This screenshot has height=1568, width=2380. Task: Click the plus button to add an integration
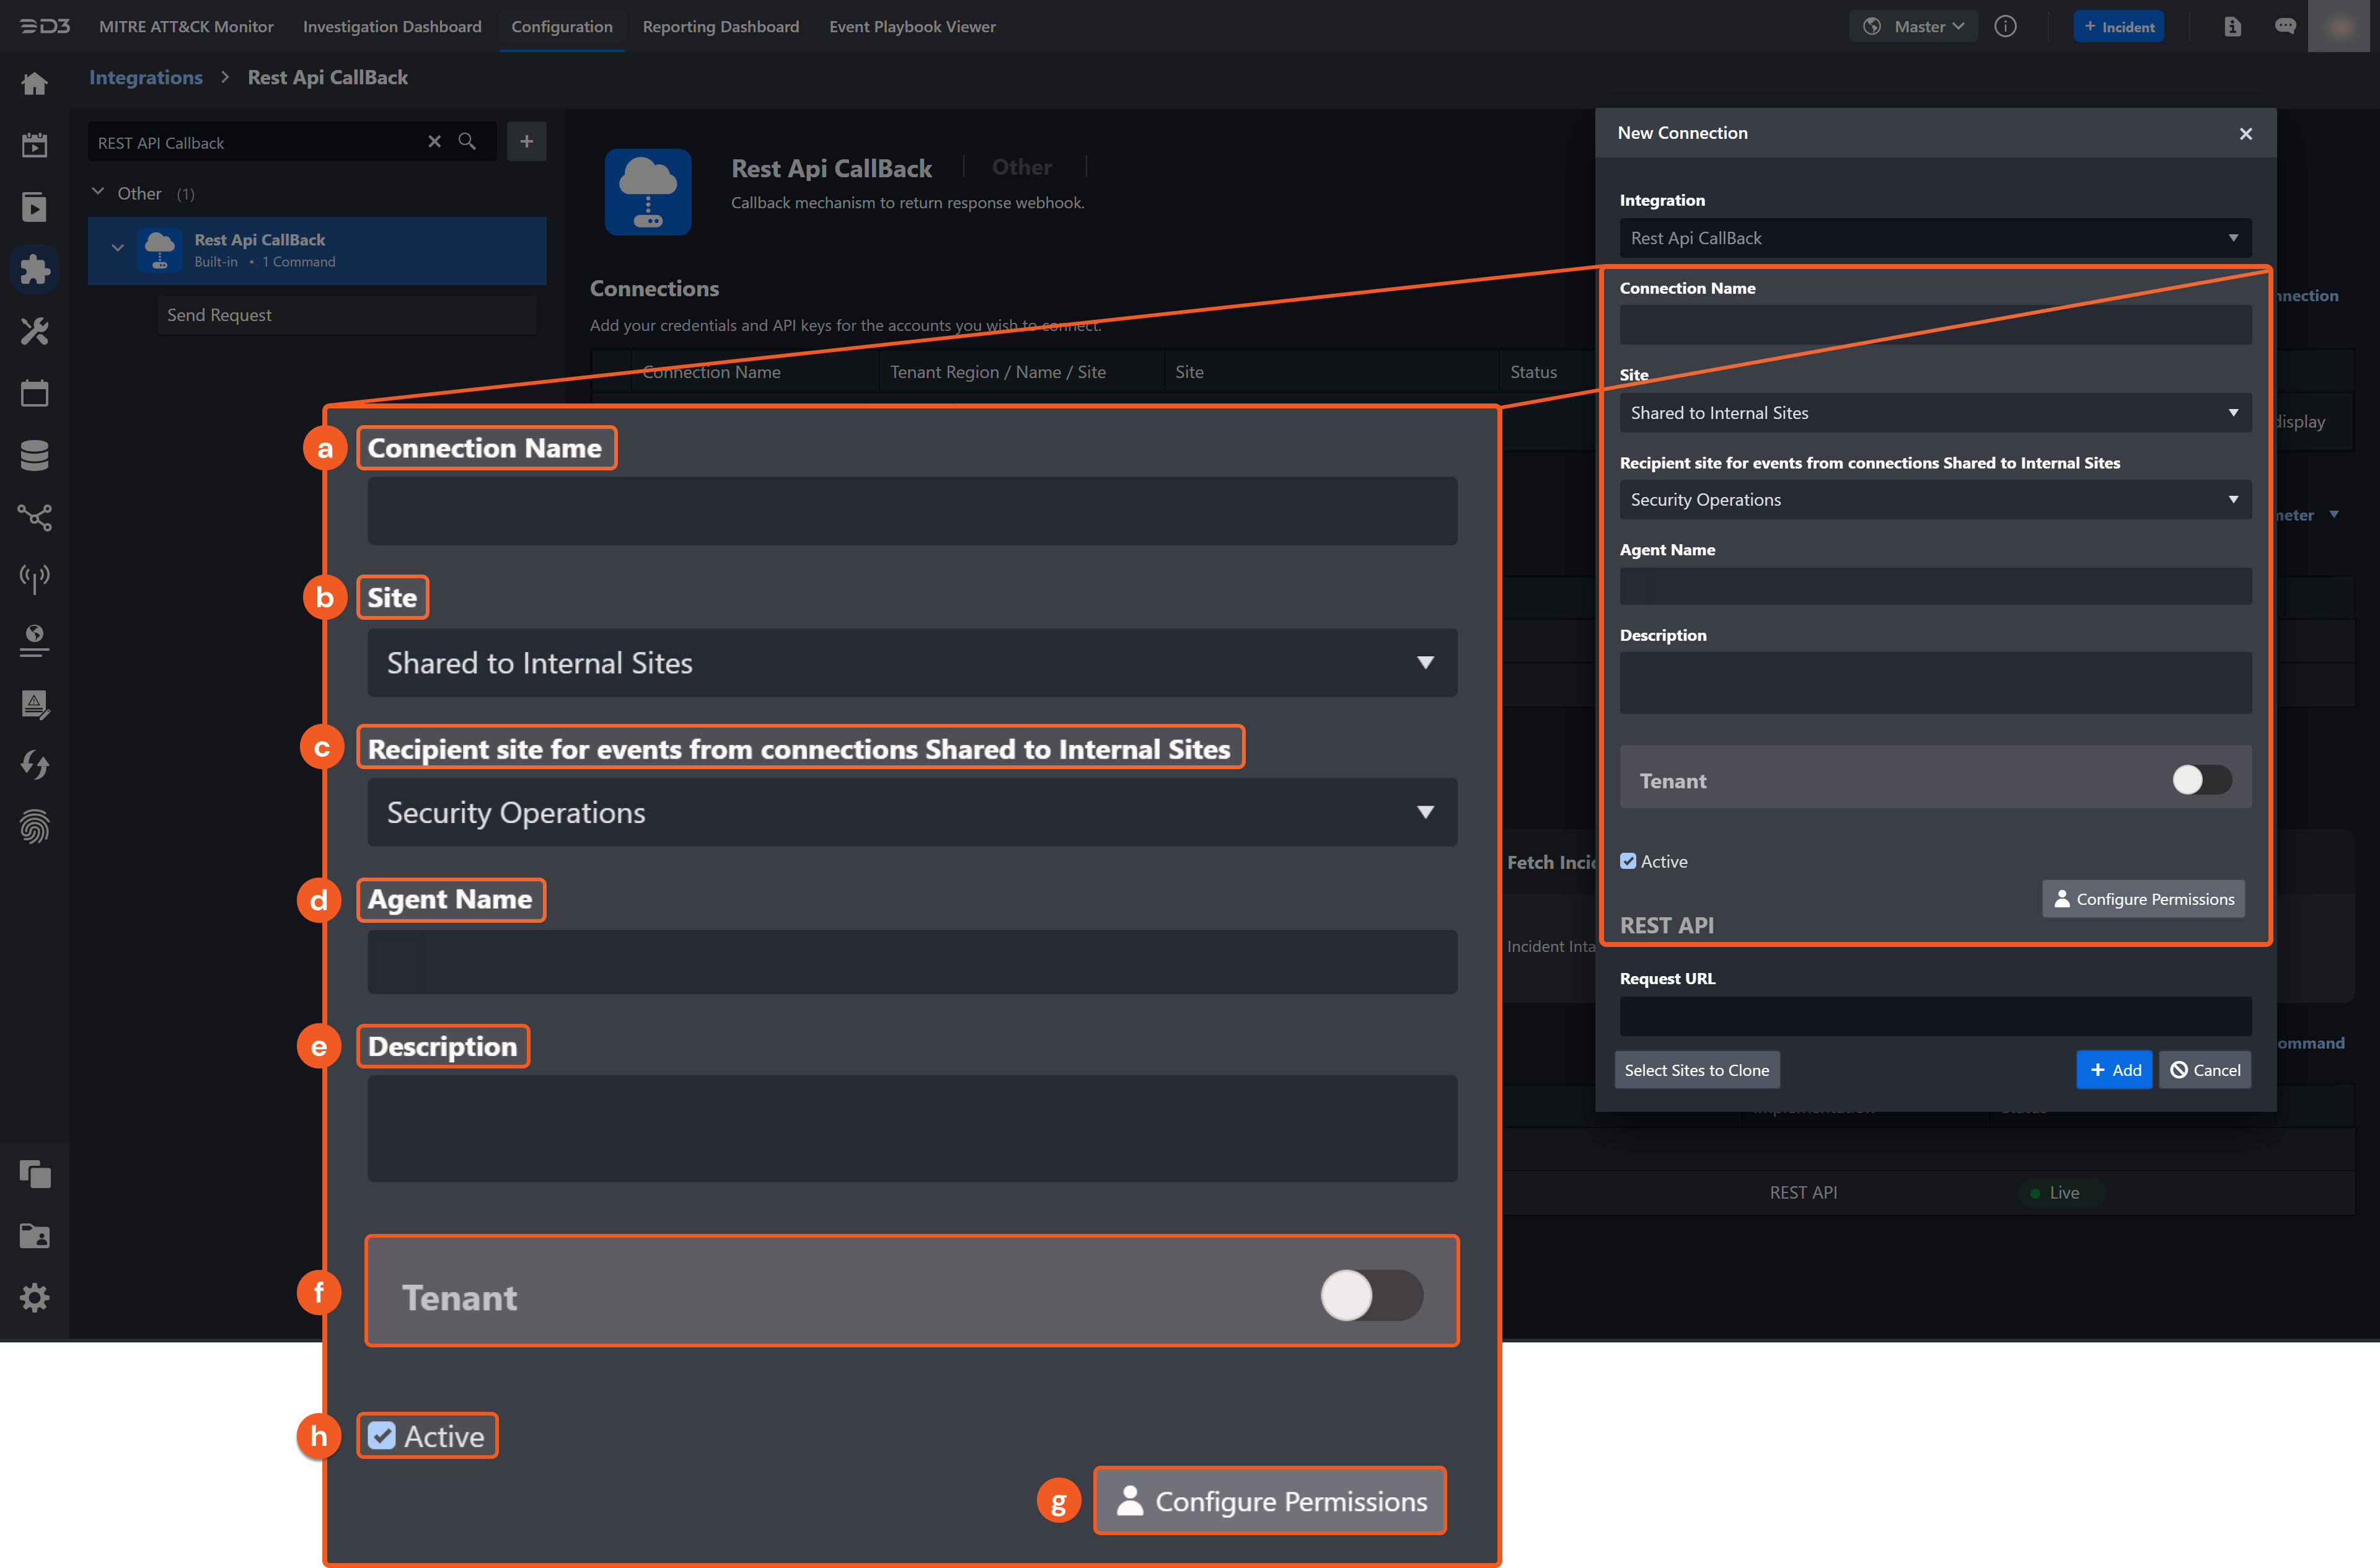tap(526, 142)
